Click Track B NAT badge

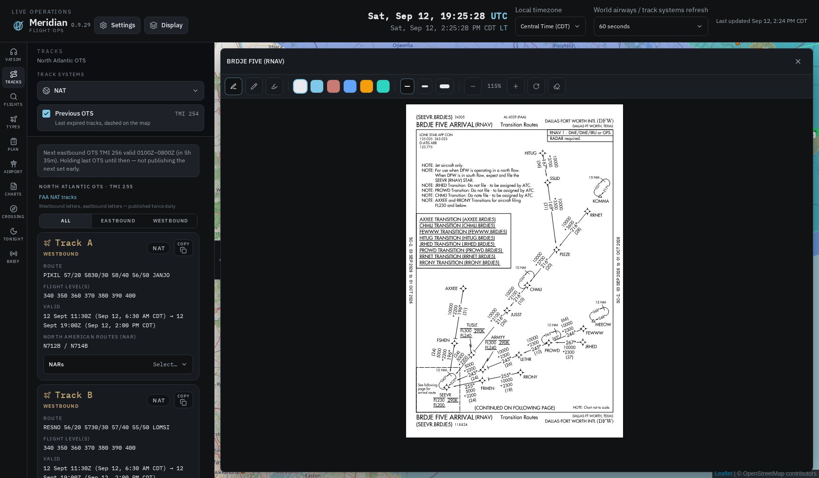tap(158, 400)
